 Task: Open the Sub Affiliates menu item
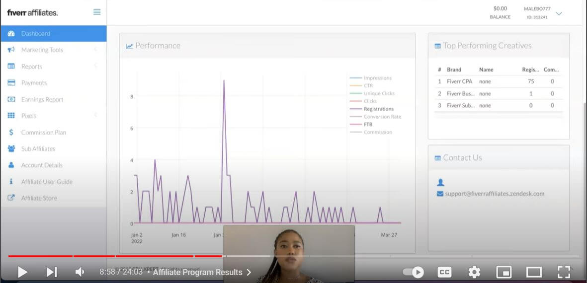(x=54, y=149)
